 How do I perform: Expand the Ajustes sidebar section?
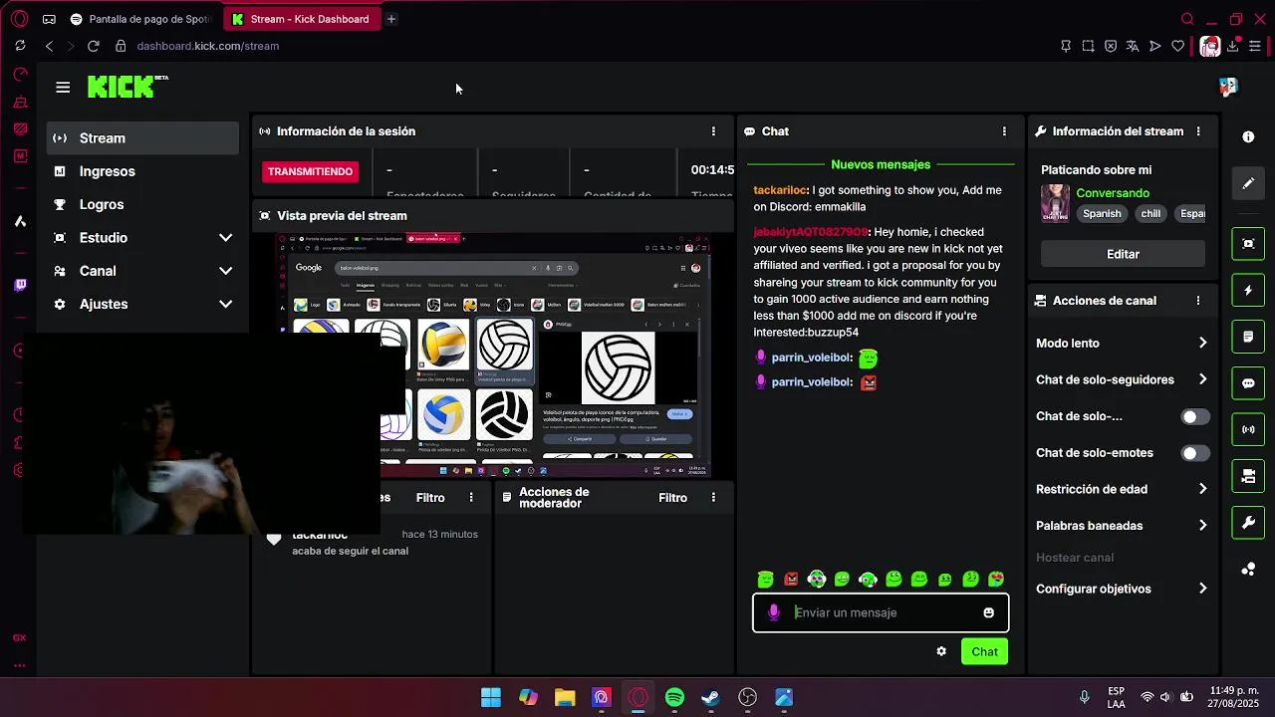[x=142, y=304]
